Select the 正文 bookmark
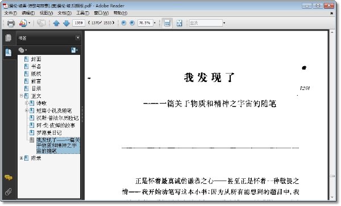Image resolution: width=341 pixels, height=206 pixels. click(x=36, y=96)
